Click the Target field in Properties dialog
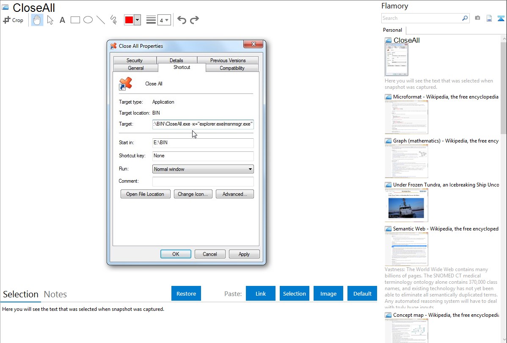 [203, 124]
